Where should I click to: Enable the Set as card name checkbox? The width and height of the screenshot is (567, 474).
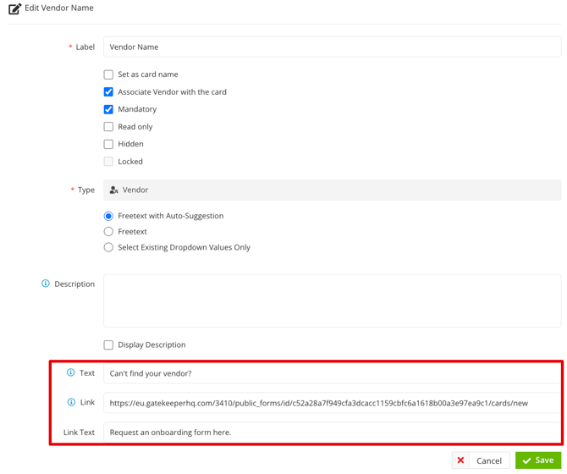click(x=108, y=74)
